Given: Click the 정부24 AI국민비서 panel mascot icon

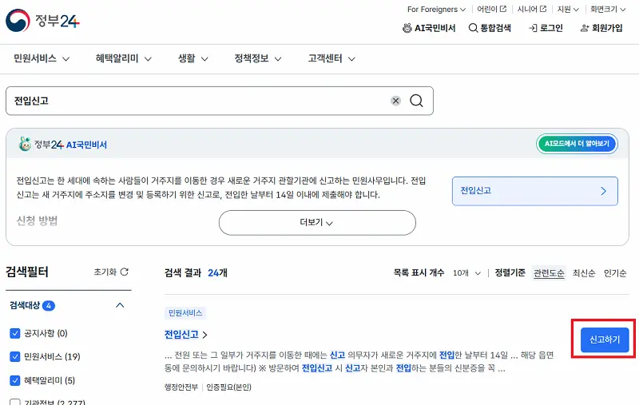Looking at the screenshot, I should [26, 144].
